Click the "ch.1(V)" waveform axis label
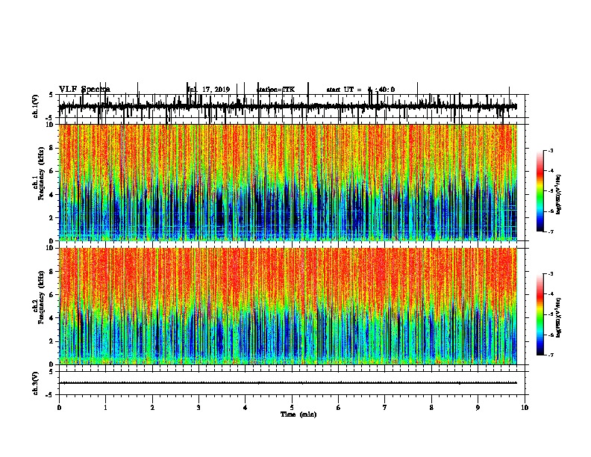This screenshot has width=591, height=457. pos(35,106)
